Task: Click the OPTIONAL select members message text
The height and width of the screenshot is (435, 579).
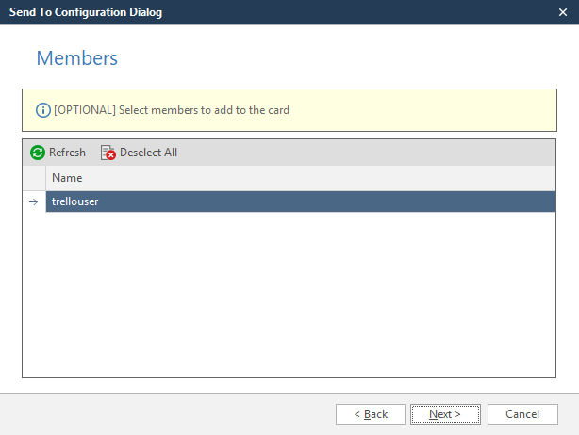Action: (x=172, y=110)
